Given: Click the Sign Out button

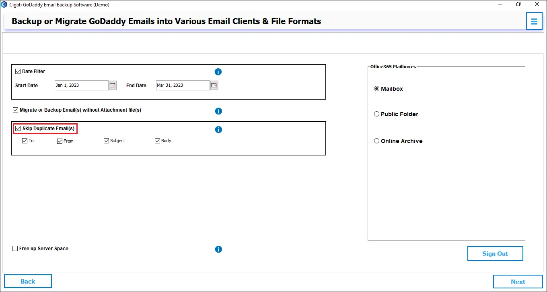Looking at the screenshot, I should [495, 254].
